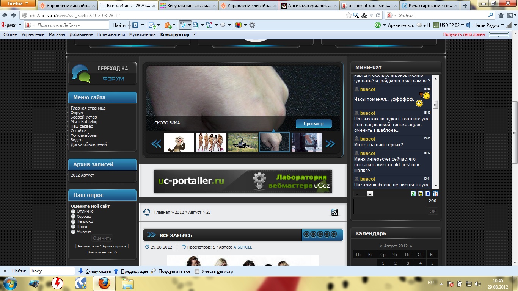Open the mini-chat smileys list
The image size is (518, 291).
pos(421,194)
